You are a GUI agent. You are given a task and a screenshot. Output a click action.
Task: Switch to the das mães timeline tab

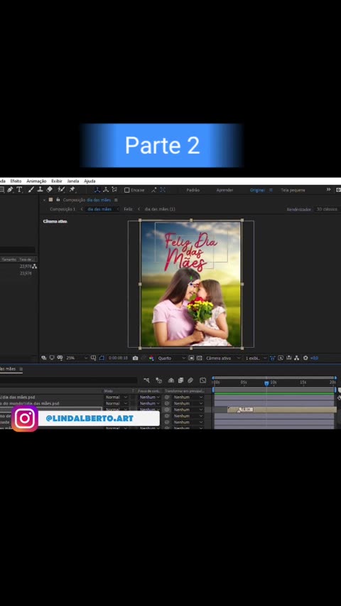point(9,369)
